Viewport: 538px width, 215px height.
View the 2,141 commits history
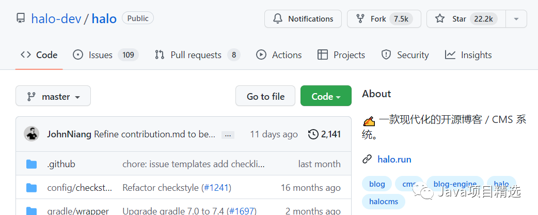[324, 134]
